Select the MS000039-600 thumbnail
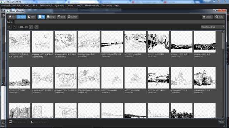This screenshot has height=128, width=229. pyautogui.click(x=112, y=78)
